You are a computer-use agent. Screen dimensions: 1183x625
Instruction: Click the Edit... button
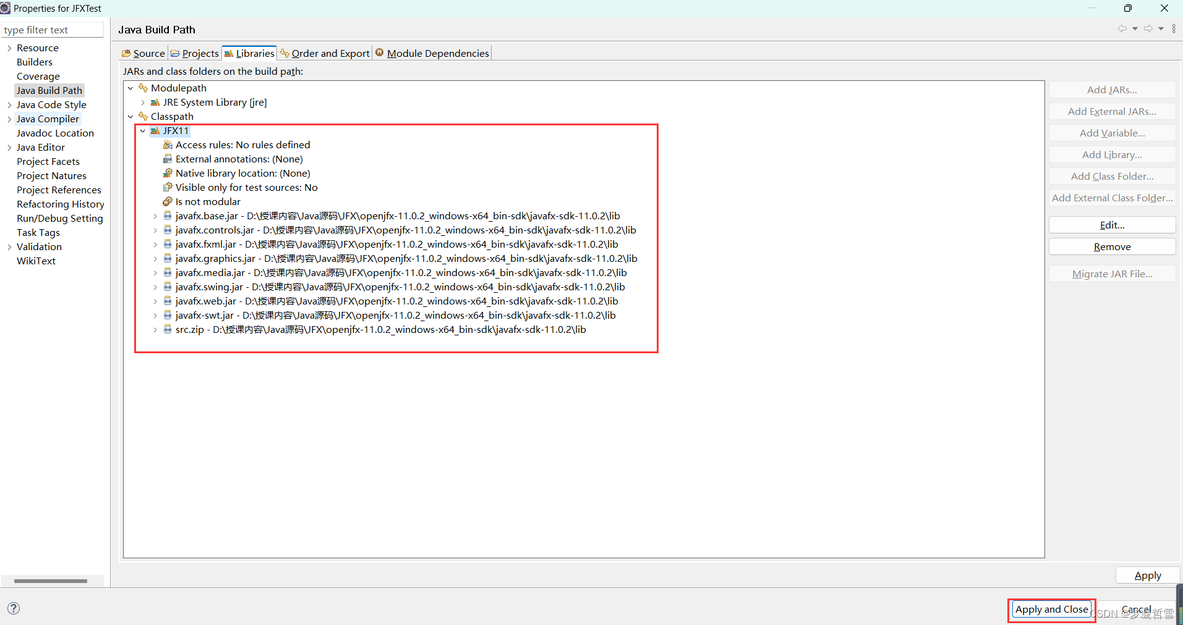pyautogui.click(x=1112, y=225)
